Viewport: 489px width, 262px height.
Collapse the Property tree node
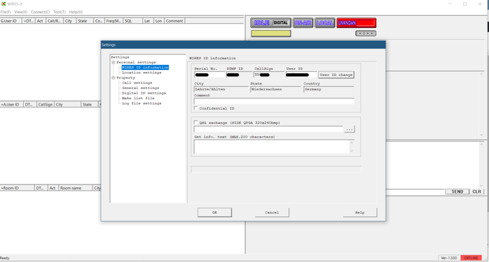click(113, 78)
